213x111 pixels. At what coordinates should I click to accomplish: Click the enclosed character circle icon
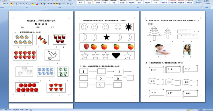44,4
